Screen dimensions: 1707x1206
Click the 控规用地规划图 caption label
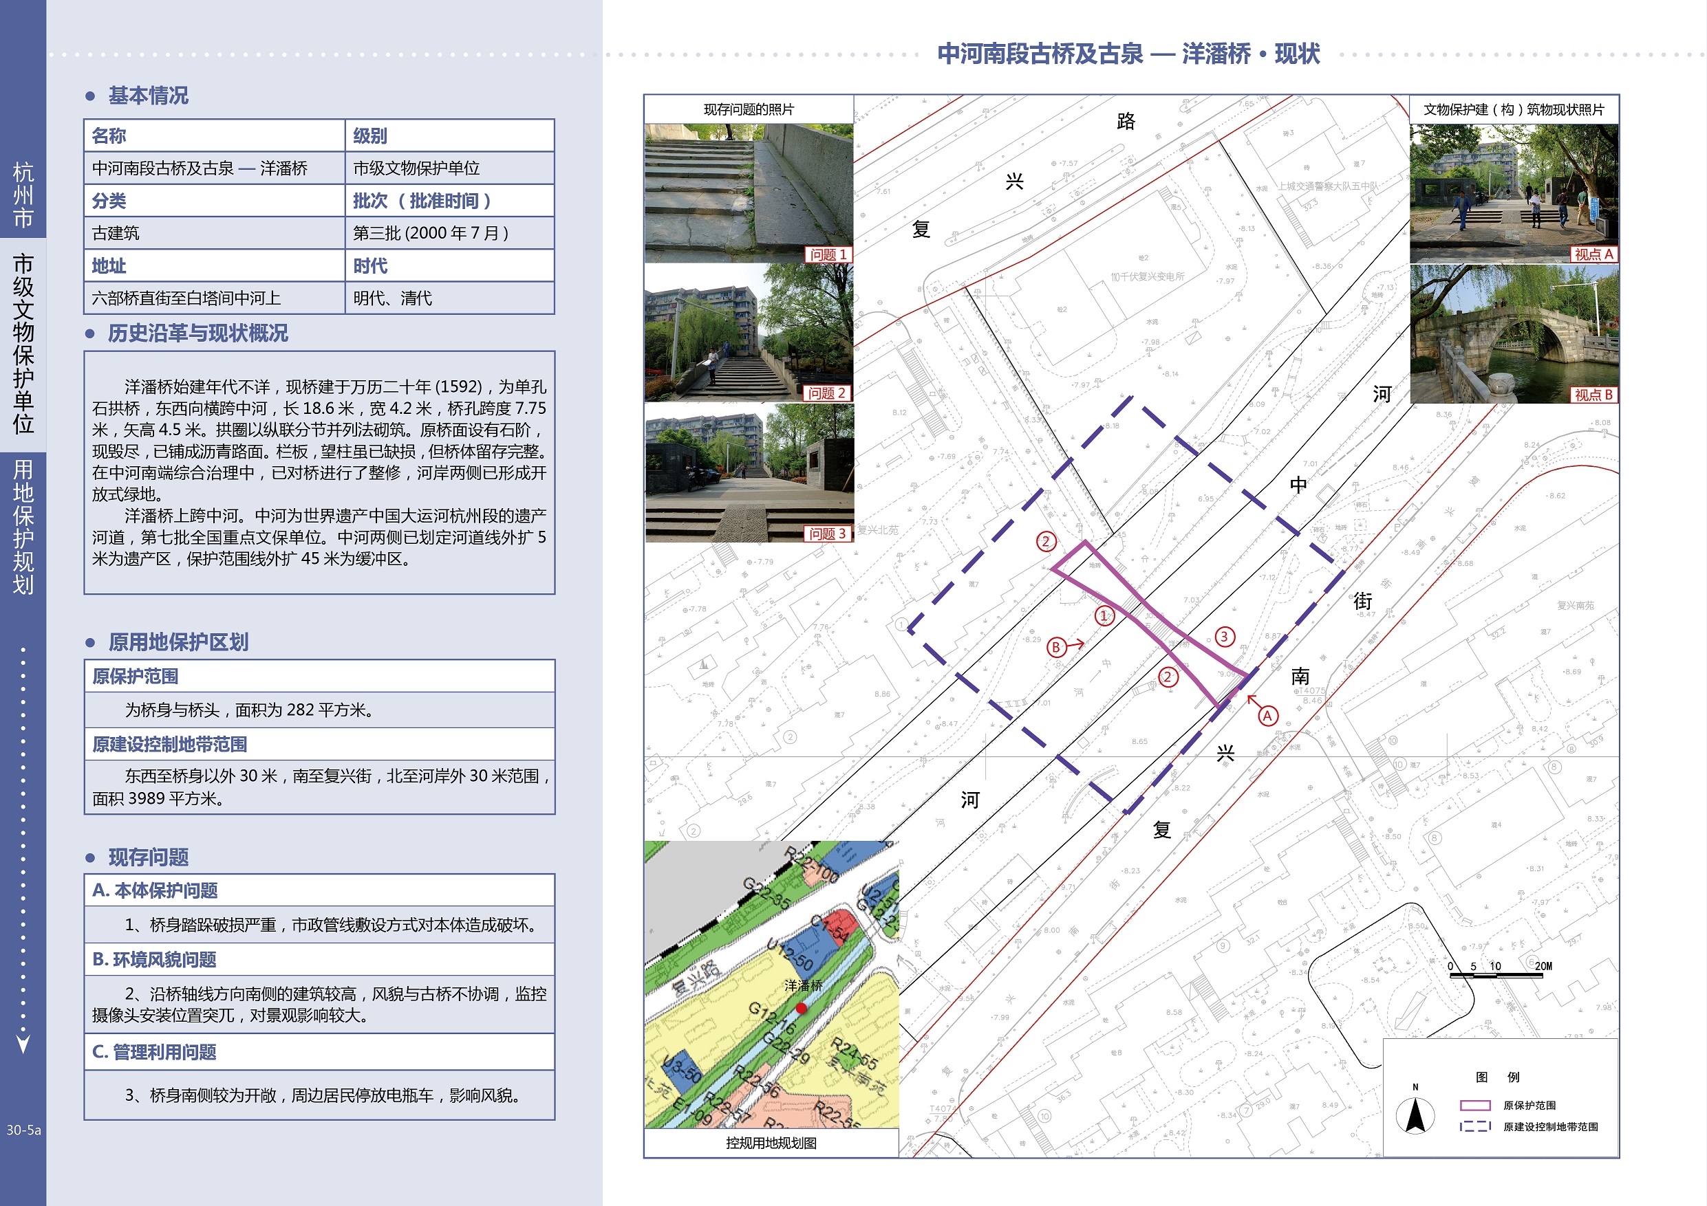[x=771, y=1143]
